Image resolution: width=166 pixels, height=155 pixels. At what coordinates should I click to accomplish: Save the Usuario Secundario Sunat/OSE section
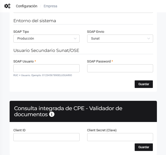pyautogui.click(x=144, y=84)
